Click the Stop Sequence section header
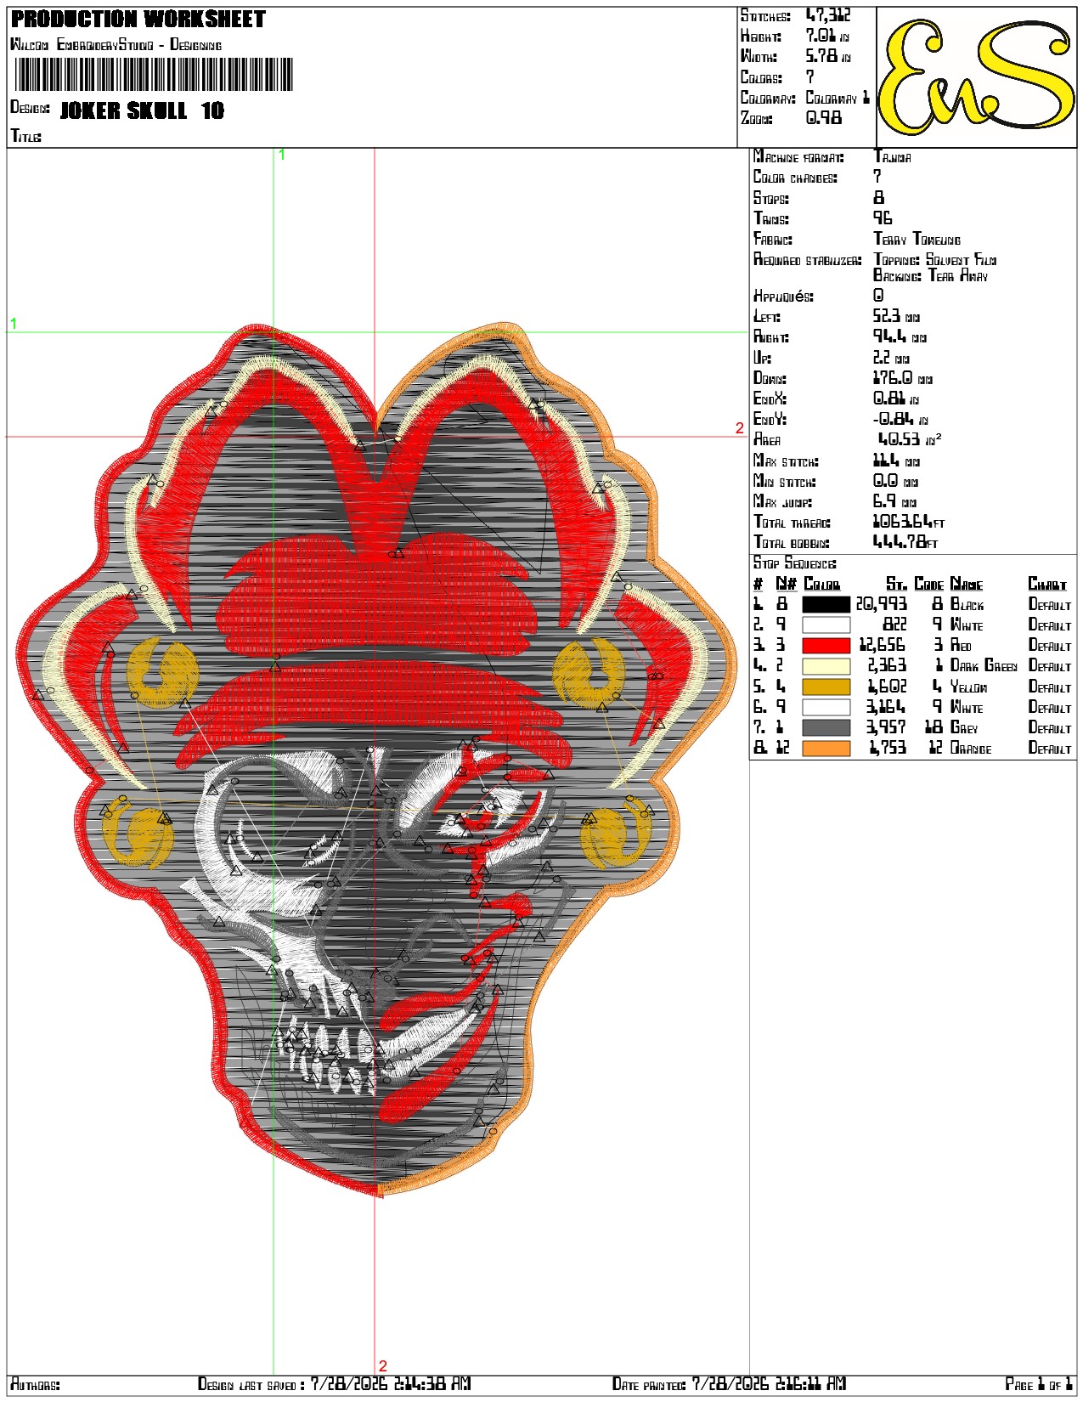 coord(795,563)
